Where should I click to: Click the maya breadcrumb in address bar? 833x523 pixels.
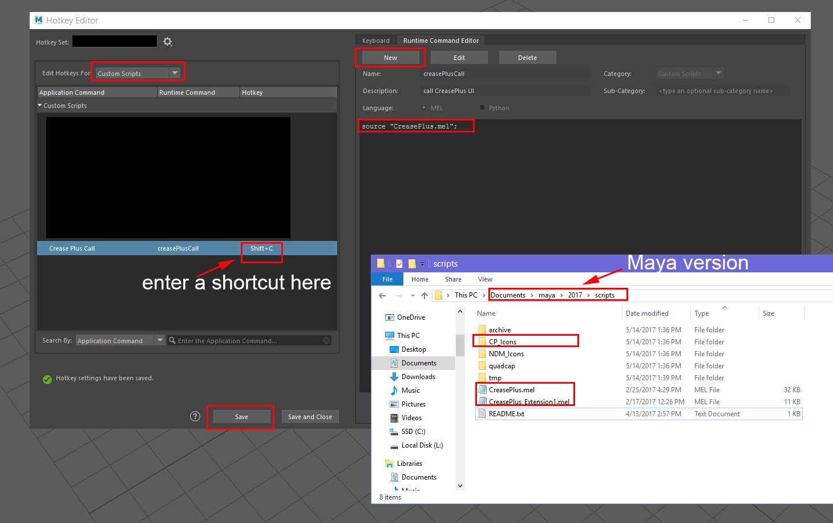[x=547, y=295]
